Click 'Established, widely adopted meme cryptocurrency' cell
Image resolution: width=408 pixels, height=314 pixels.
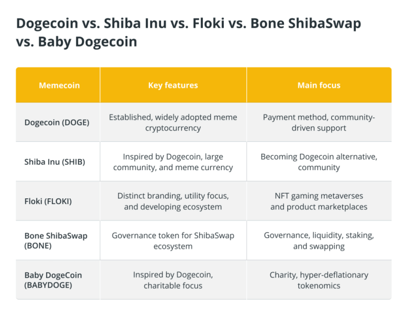(x=173, y=122)
